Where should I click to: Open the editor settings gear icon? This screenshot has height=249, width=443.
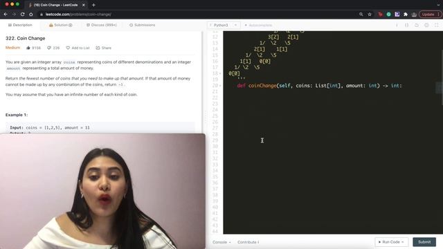tap(426, 25)
